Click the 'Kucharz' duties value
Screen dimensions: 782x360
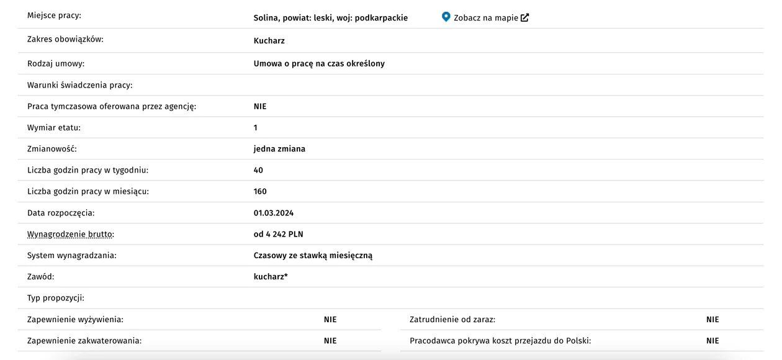(269, 40)
